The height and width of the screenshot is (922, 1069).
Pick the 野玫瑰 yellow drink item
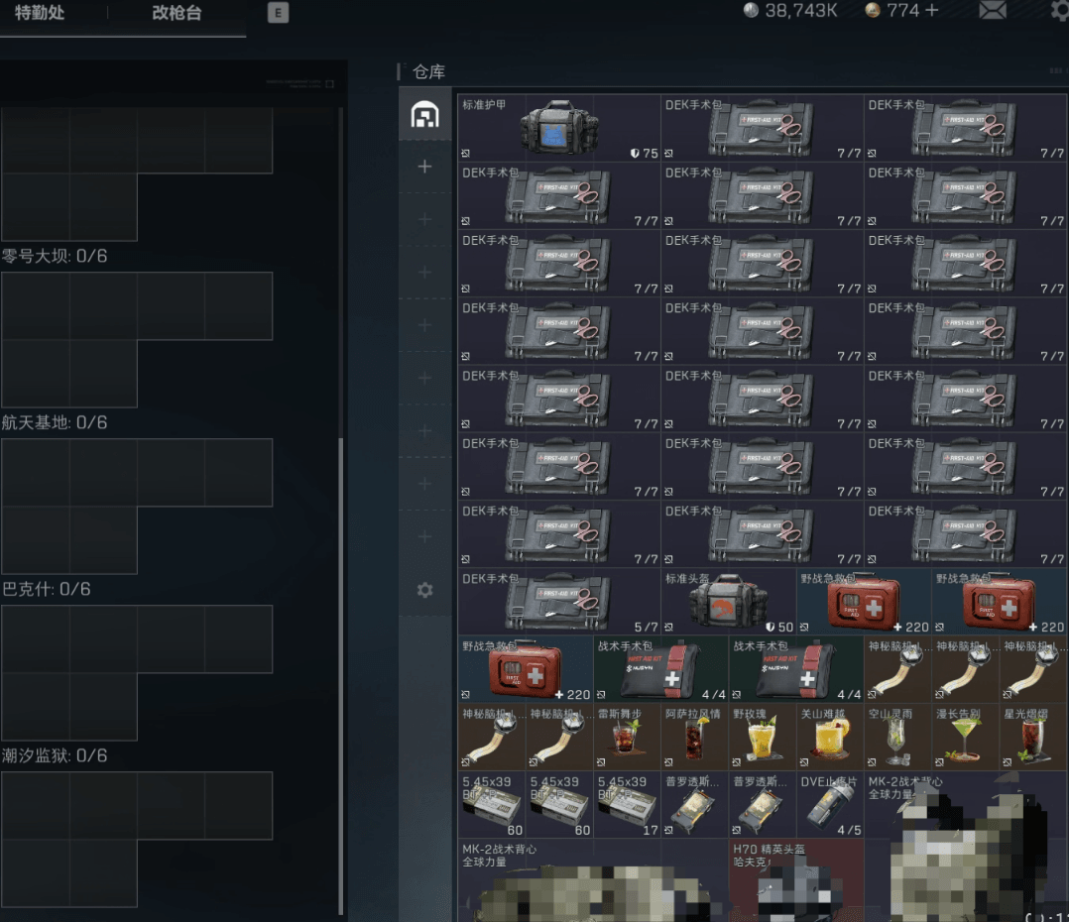pos(762,738)
